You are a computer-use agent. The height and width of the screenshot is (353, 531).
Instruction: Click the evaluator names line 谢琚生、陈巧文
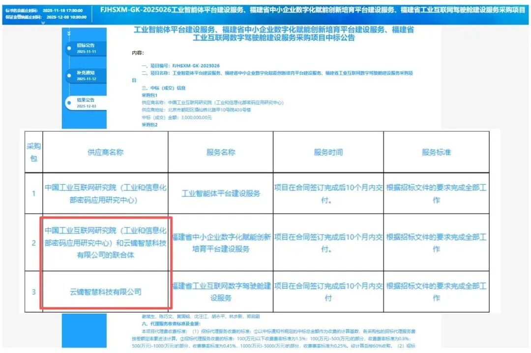click(201, 317)
